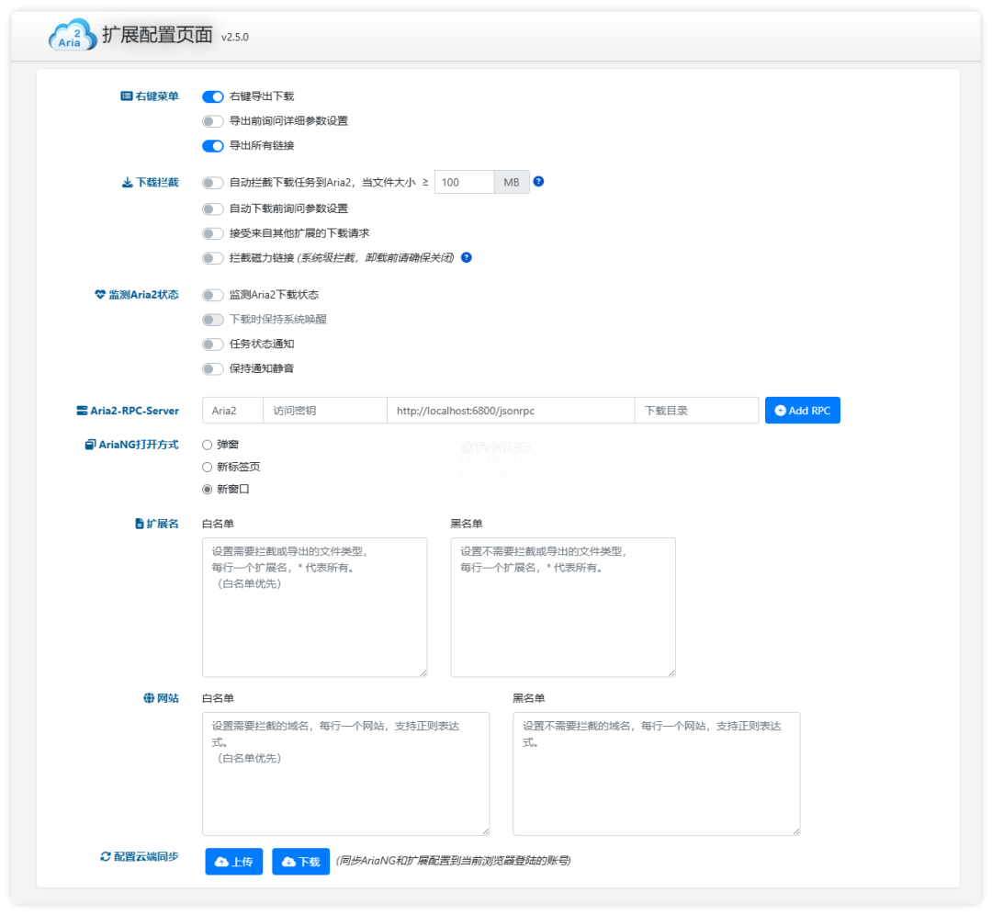992x915 pixels.
Task: Enable 拦截磁力链接 switch
Action: click(212, 258)
